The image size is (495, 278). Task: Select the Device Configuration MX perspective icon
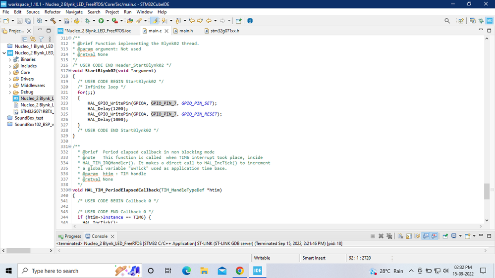(490, 21)
